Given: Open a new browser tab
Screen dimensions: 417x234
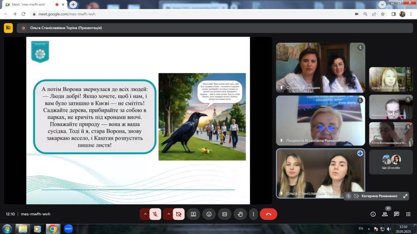Looking at the screenshot, I should [x=73, y=4].
